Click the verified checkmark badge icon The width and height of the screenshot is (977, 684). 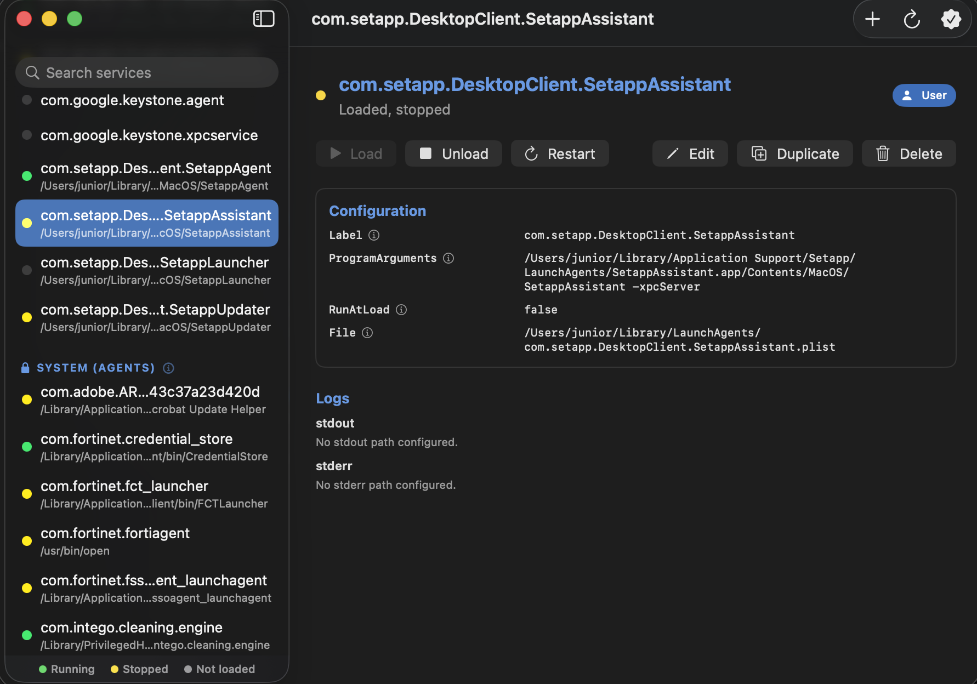[x=951, y=19]
